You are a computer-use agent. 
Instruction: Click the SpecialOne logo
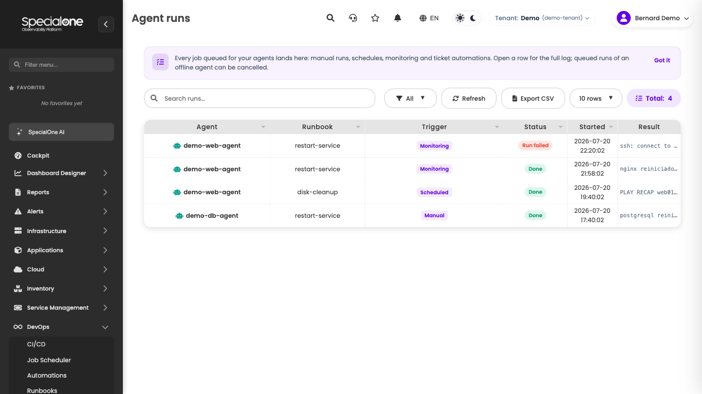53,24
